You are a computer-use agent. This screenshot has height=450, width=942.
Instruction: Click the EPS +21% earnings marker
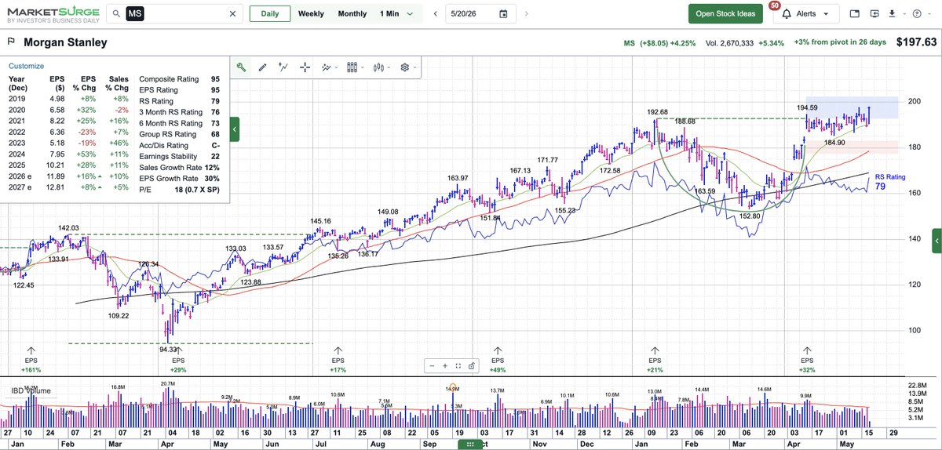654,359
